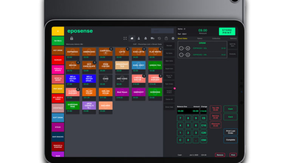
Task: Click the fullscreen expand icon
Action: (x=125, y=38)
